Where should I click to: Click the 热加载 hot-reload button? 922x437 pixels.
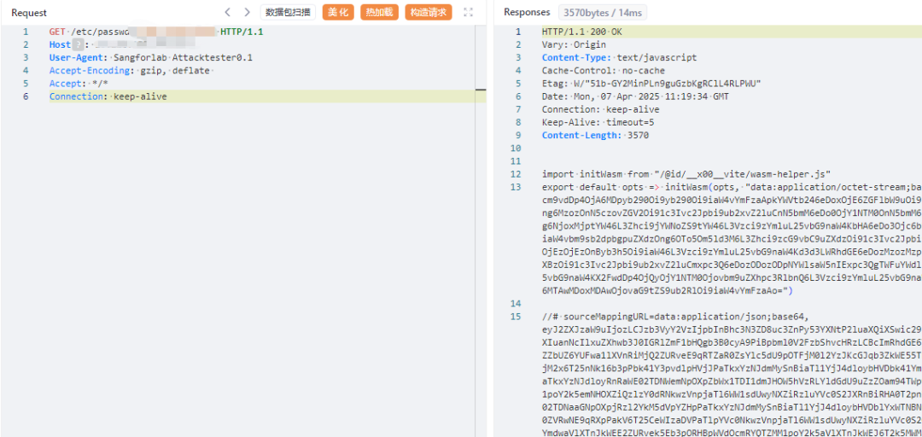tap(379, 12)
